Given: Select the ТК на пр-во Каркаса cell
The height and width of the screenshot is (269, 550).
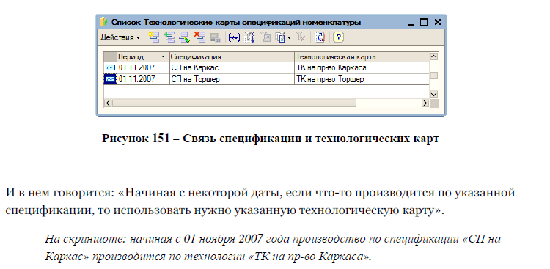Looking at the screenshot, I should (x=362, y=67).
